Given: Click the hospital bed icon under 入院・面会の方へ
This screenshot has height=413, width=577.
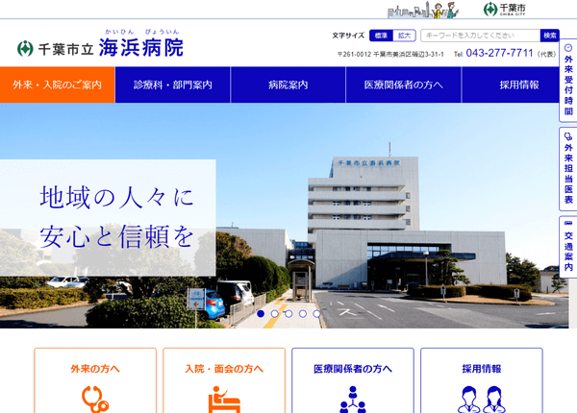Looking at the screenshot, I should [x=223, y=397].
